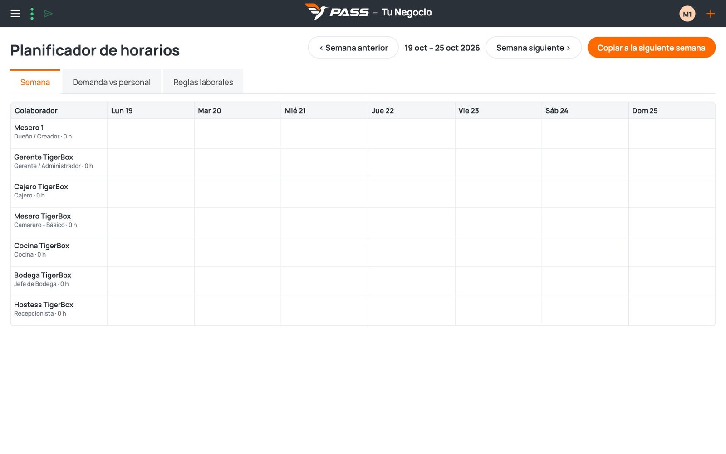Select Gerente TigerBox's Mié 21 cell
This screenshot has height=454, width=726.
click(324, 163)
